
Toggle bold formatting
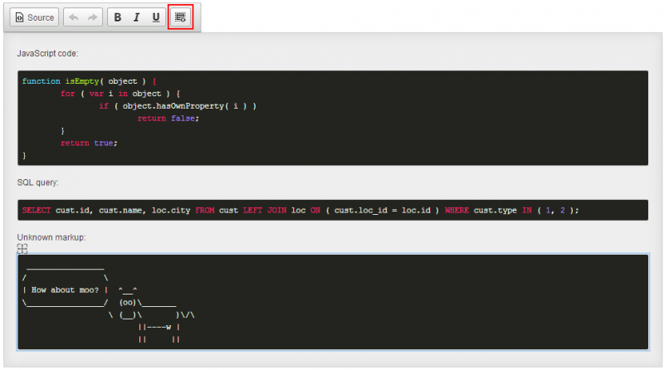117,17
